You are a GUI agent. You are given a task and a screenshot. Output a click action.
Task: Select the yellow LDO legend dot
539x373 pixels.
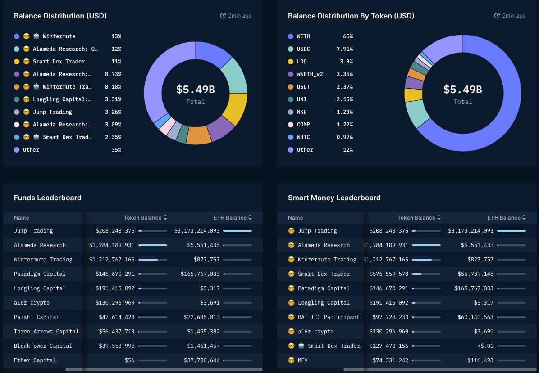(x=291, y=62)
